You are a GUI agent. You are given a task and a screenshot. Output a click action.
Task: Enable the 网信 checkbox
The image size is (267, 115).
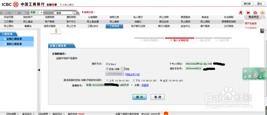click(x=123, y=69)
